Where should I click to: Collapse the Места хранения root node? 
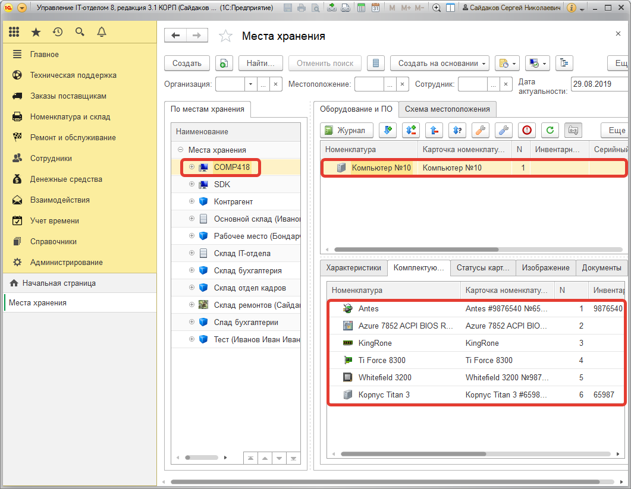tap(180, 150)
